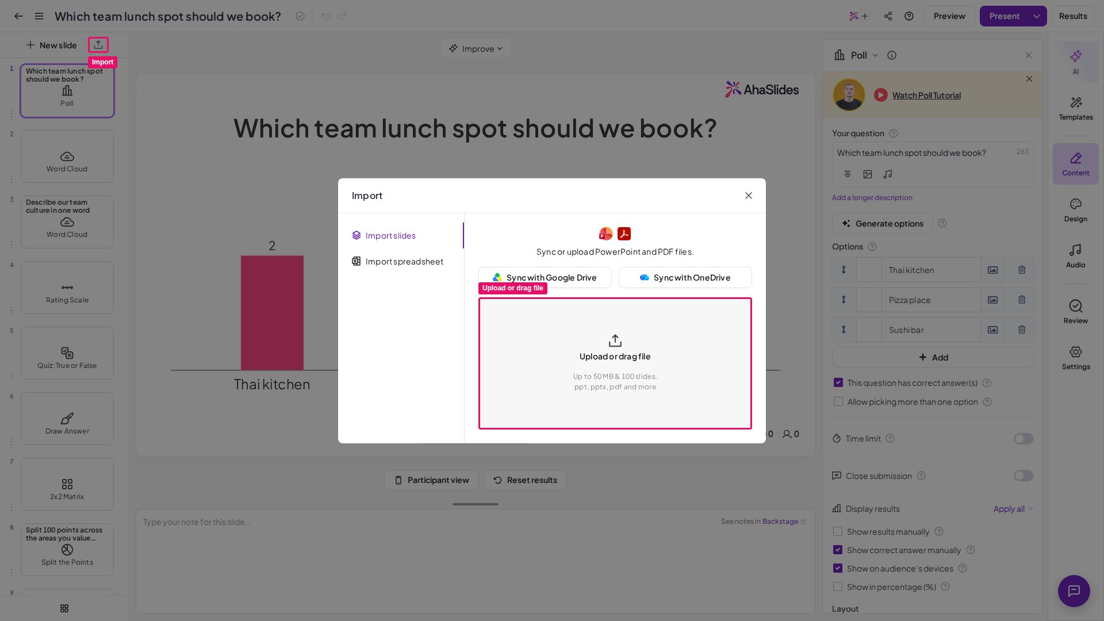Enable Allow picking more than one option

(838, 402)
